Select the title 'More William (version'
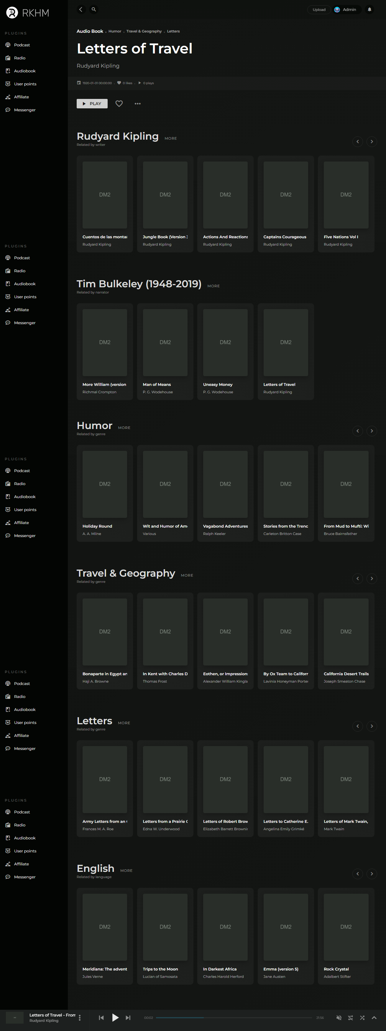The image size is (386, 1031). tap(104, 385)
